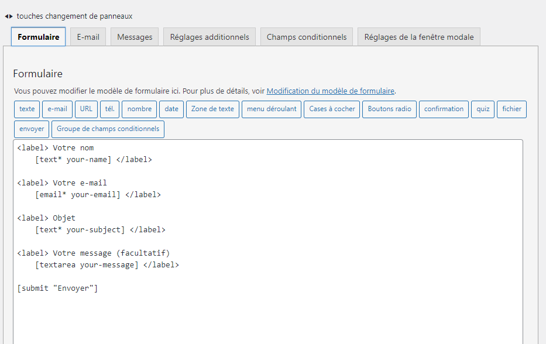Add a Zone de texte tag
The width and height of the screenshot is (546, 344).
tap(212, 109)
